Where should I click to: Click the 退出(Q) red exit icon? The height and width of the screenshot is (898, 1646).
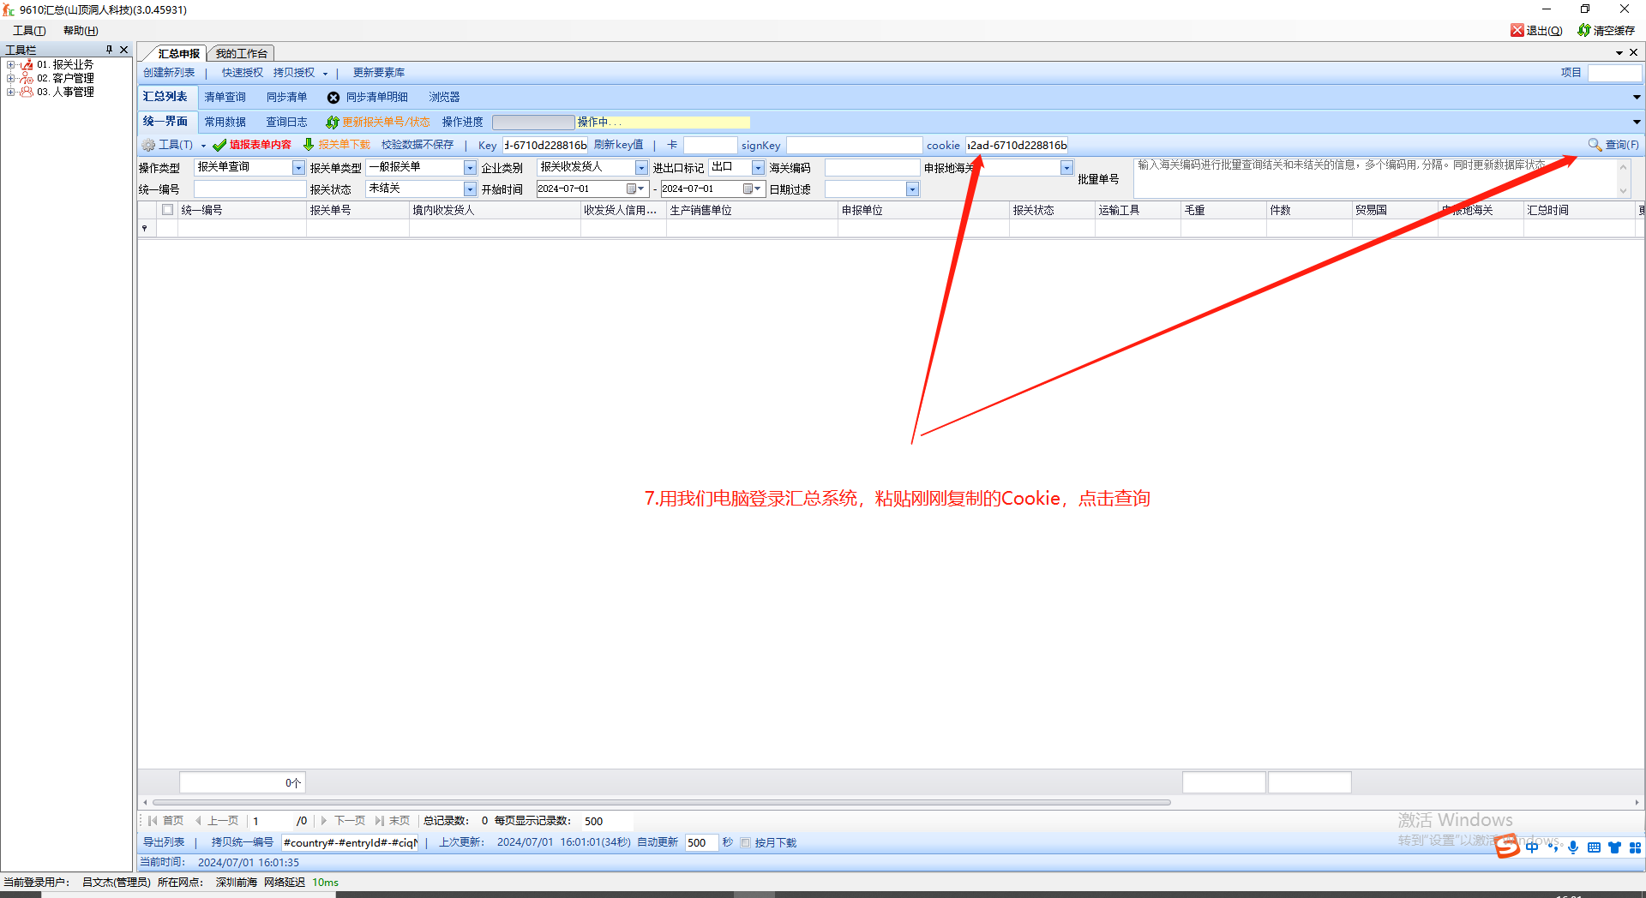point(1517,30)
